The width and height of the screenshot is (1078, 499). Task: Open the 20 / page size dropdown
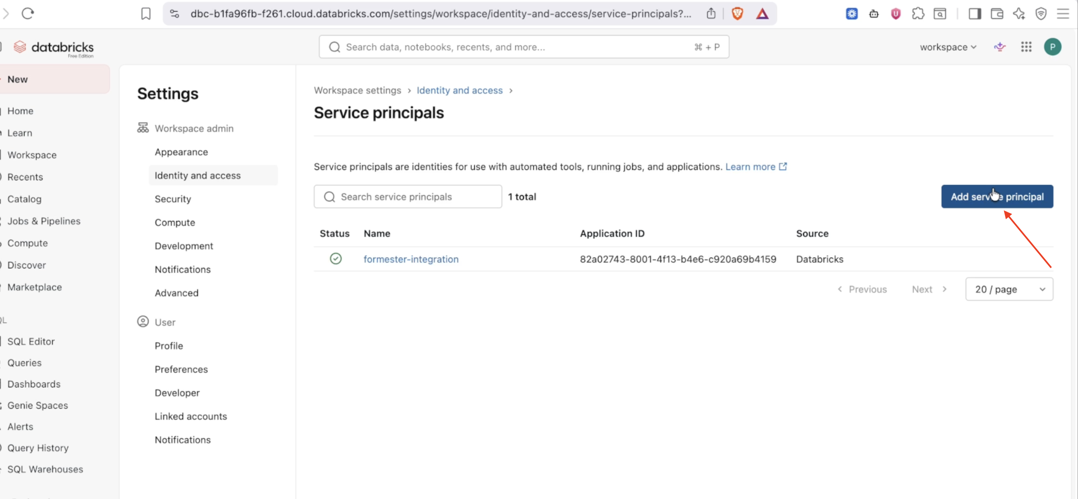(1009, 289)
